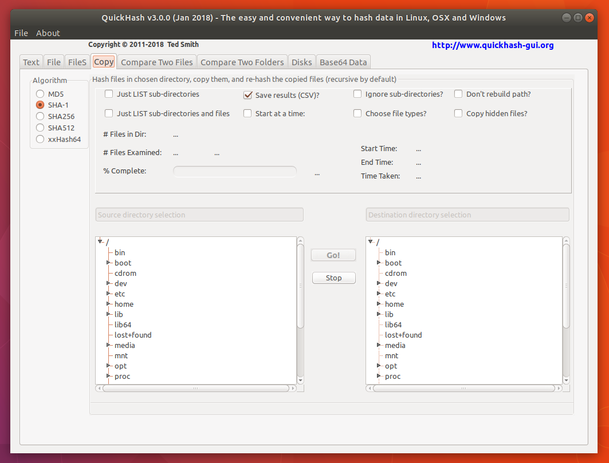Image resolution: width=609 pixels, height=463 pixels.
Task: Choose the MD5 algorithm option
Action: point(40,93)
